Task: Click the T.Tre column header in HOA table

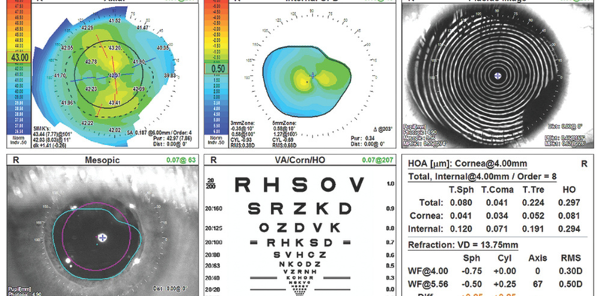Action: [x=533, y=190]
